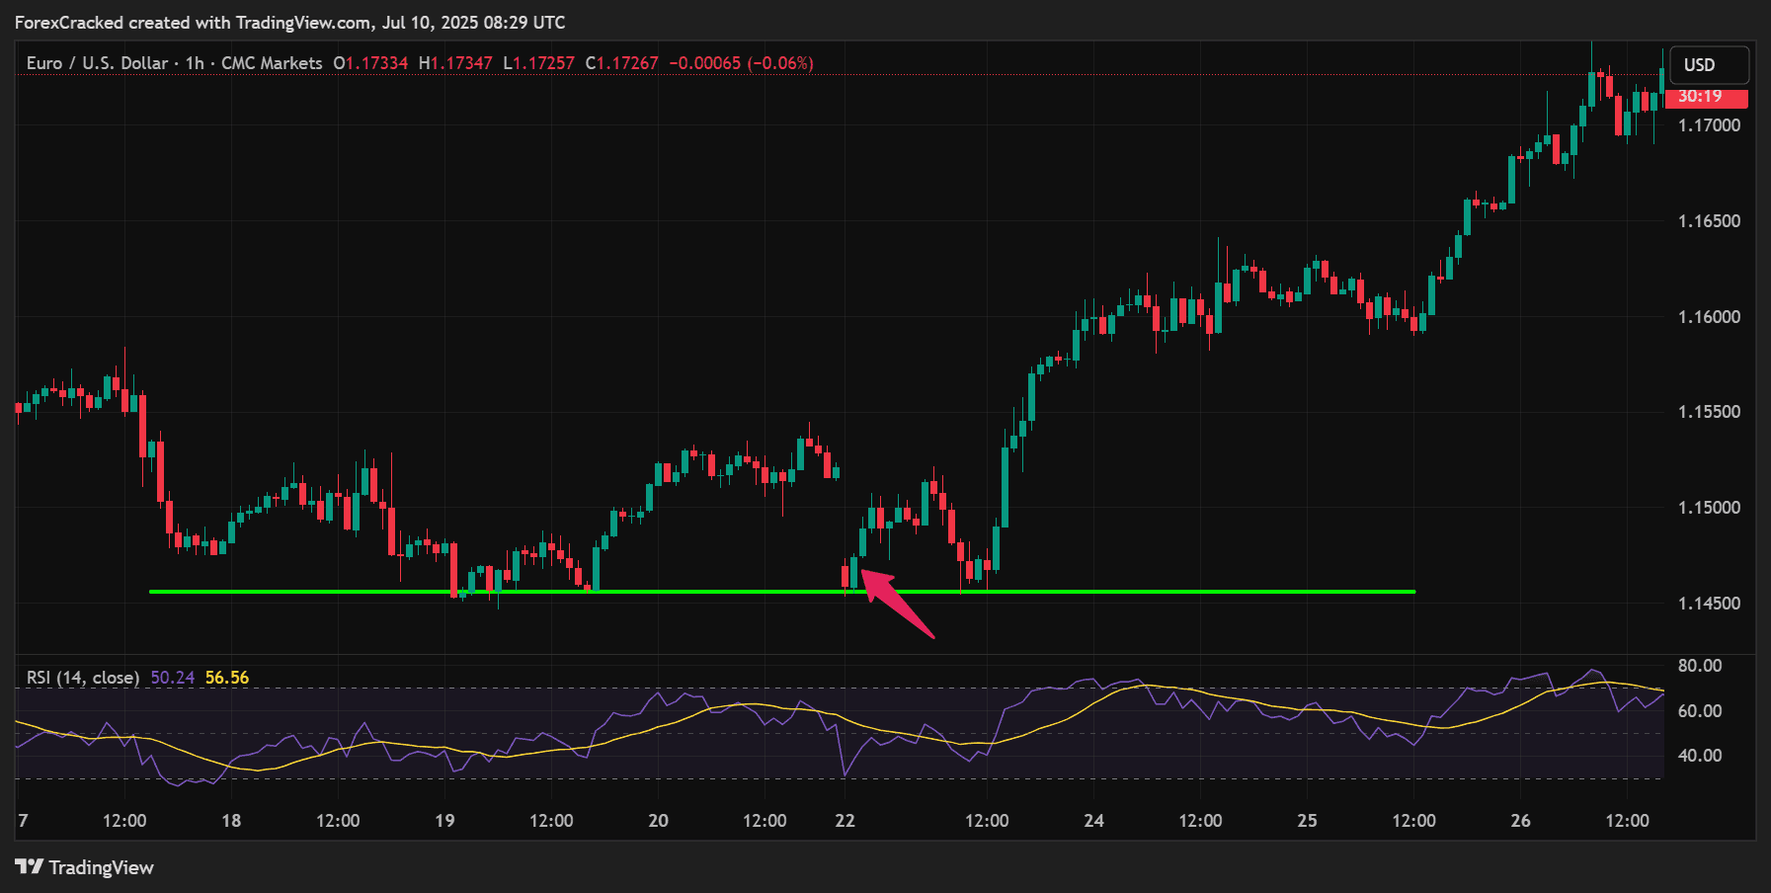
Task: Click the 1.14500 price axis label
Action: [x=1709, y=604]
